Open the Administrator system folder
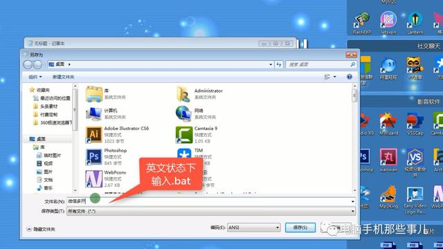 point(199,94)
